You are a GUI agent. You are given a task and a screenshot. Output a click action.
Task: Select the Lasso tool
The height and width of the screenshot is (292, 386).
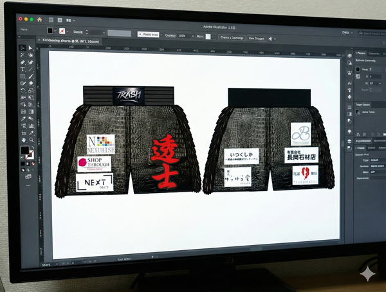coord(30,55)
